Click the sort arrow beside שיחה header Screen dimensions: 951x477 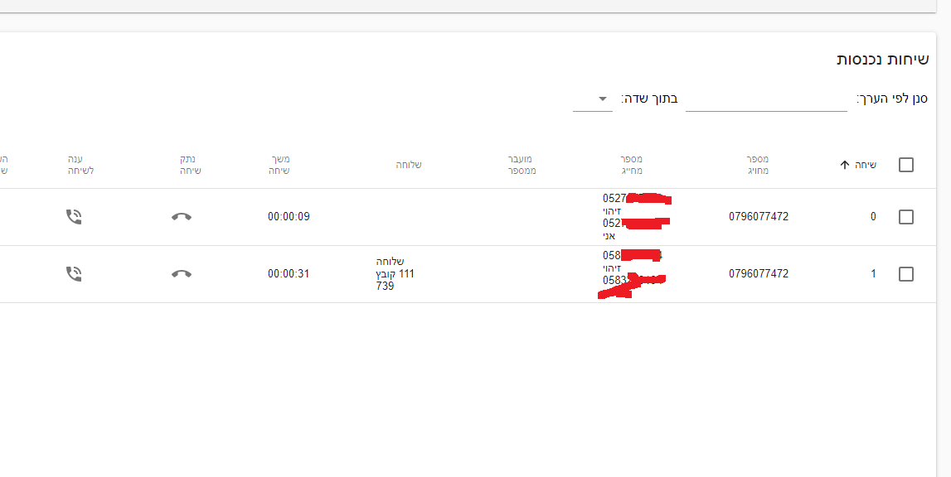click(845, 165)
